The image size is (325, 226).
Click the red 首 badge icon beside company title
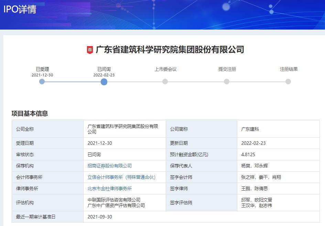click(x=90, y=50)
